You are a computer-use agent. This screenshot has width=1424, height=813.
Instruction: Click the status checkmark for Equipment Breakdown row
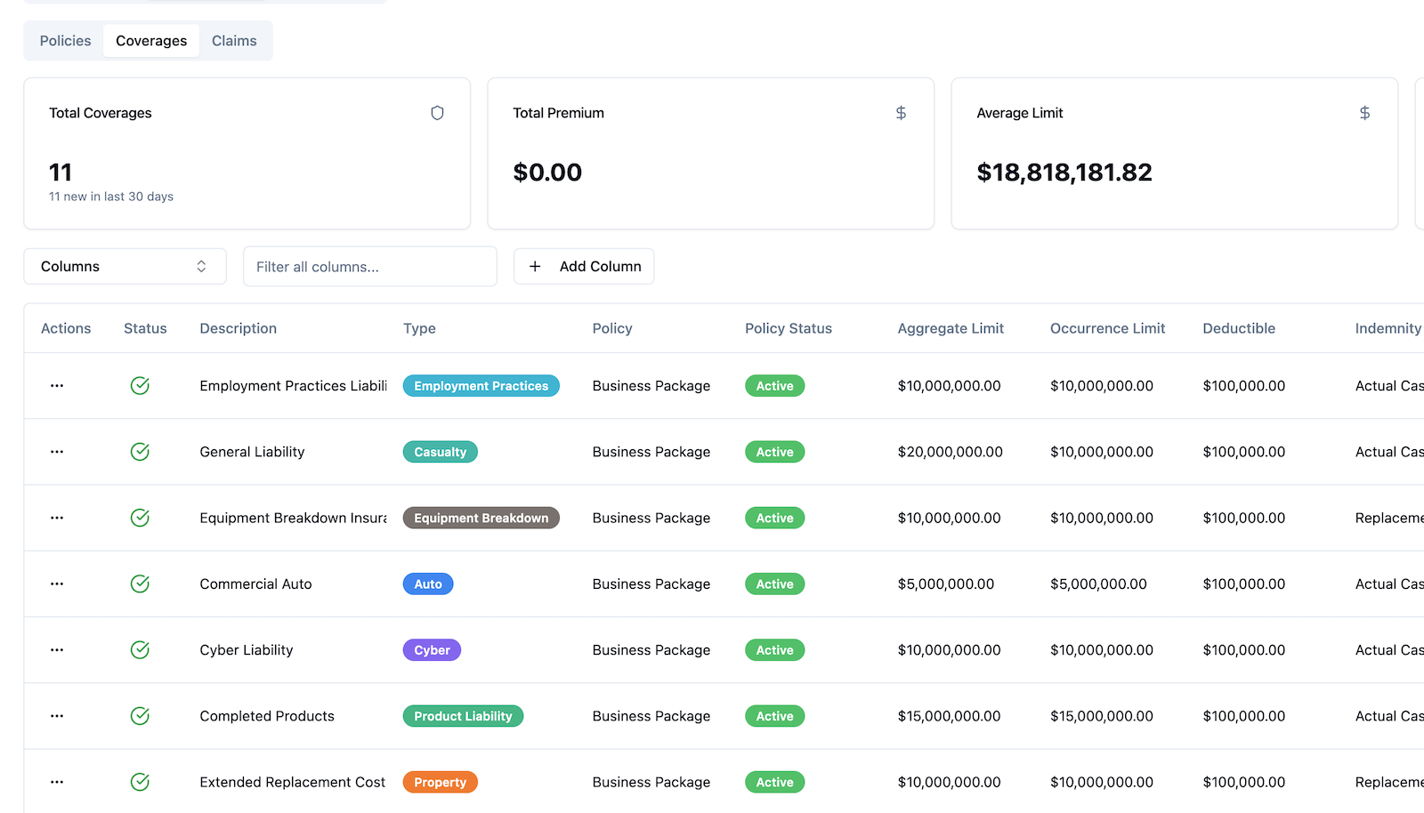pos(140,518)
